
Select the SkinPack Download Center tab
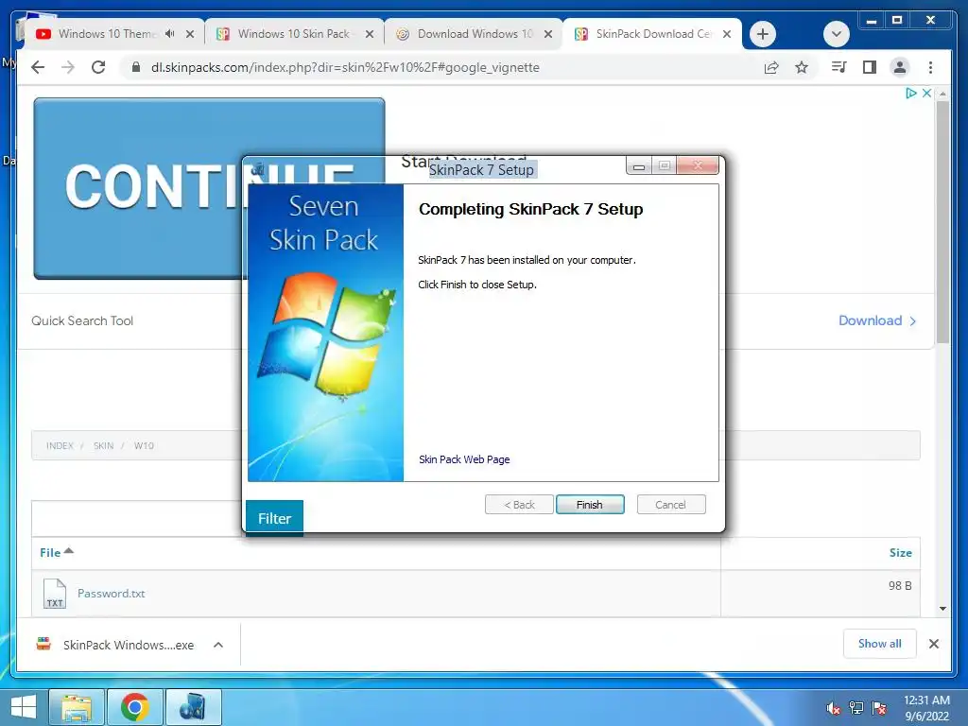pos(653,34)
